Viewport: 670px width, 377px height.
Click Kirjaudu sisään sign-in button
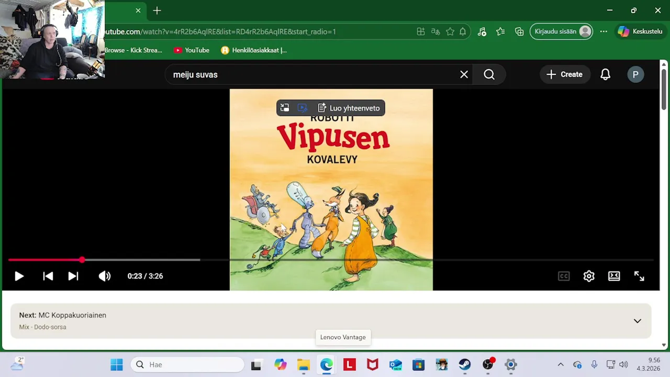pos(562,31)
